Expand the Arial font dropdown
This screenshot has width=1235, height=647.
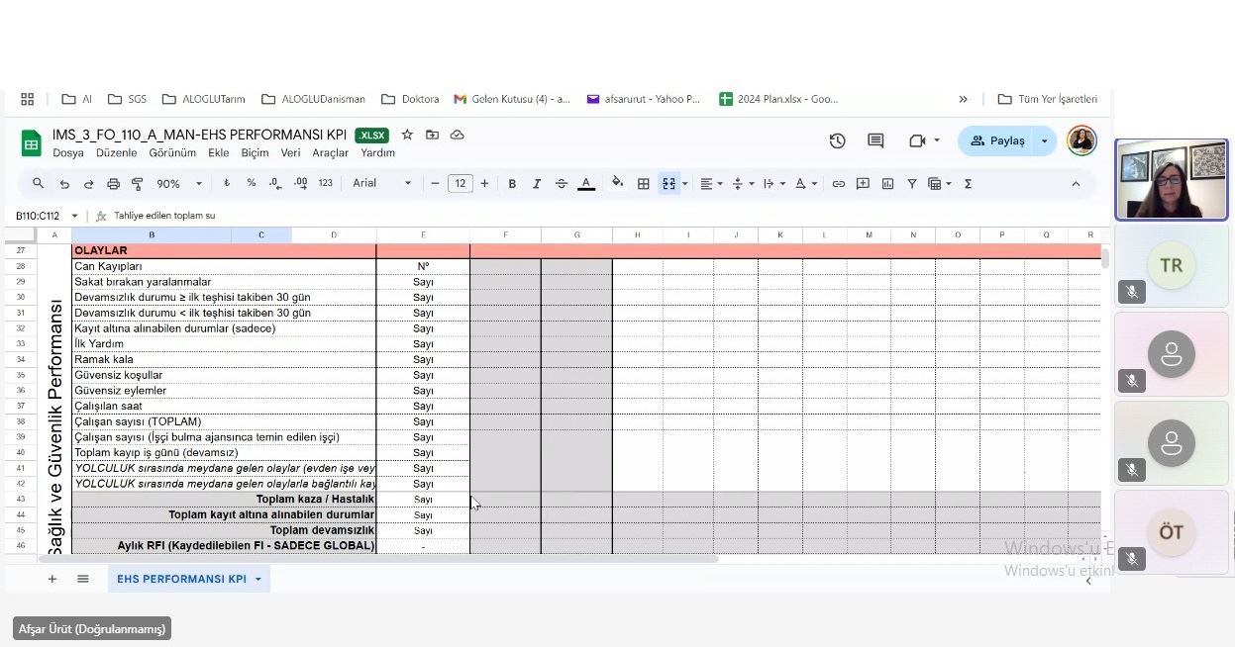(x=382, y=184)
